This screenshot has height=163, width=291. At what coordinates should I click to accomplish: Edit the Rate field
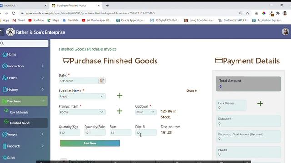(x=120, y=133)
